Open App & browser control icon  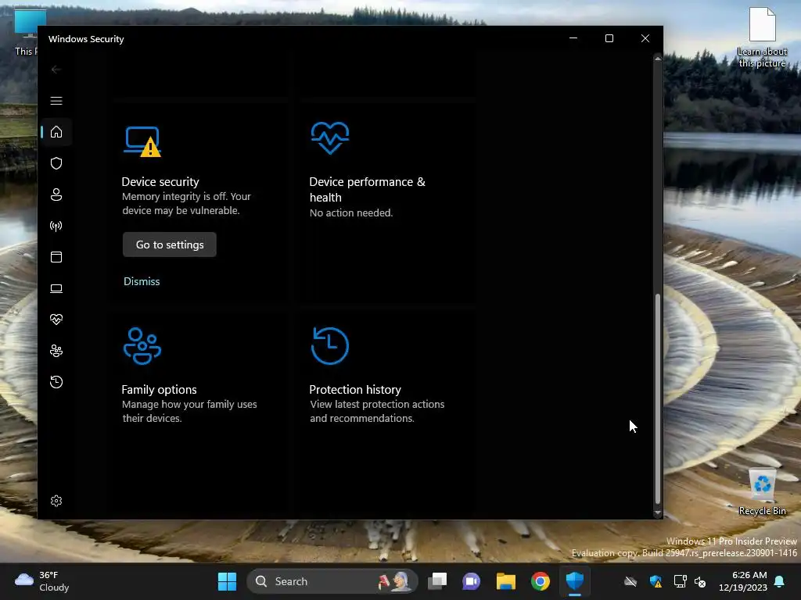coord(56,256)
